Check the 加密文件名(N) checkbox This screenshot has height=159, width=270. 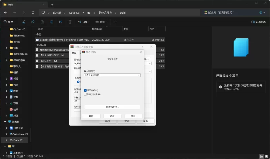point(85,94)
